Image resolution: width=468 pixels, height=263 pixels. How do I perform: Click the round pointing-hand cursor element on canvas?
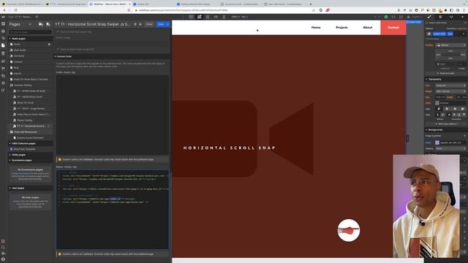click(x=349, y=230)
